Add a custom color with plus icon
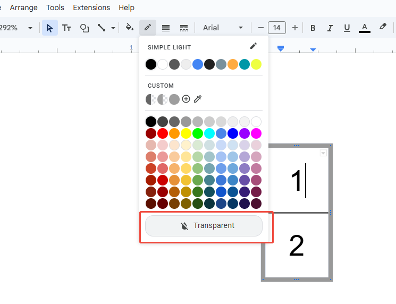This screenshot has width=396, height=304. pos(186,99)
